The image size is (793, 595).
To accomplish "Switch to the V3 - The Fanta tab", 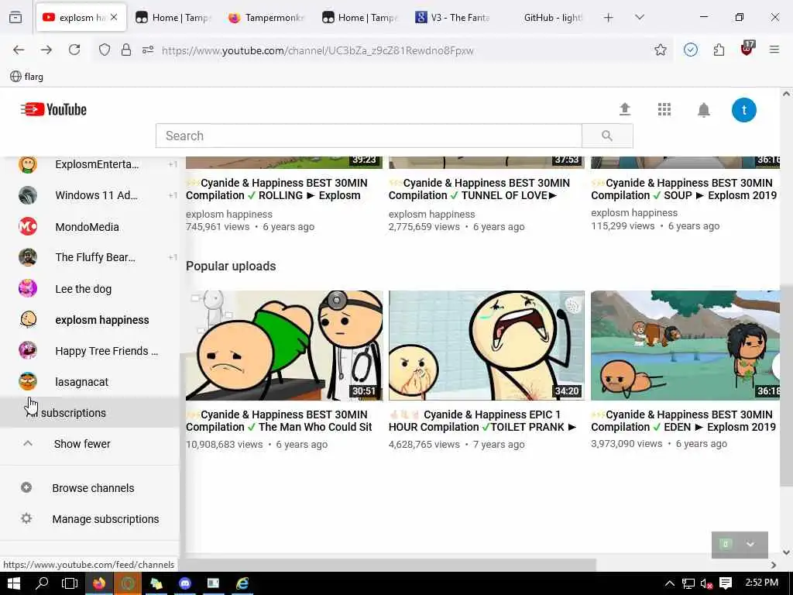I will point(452,17).
